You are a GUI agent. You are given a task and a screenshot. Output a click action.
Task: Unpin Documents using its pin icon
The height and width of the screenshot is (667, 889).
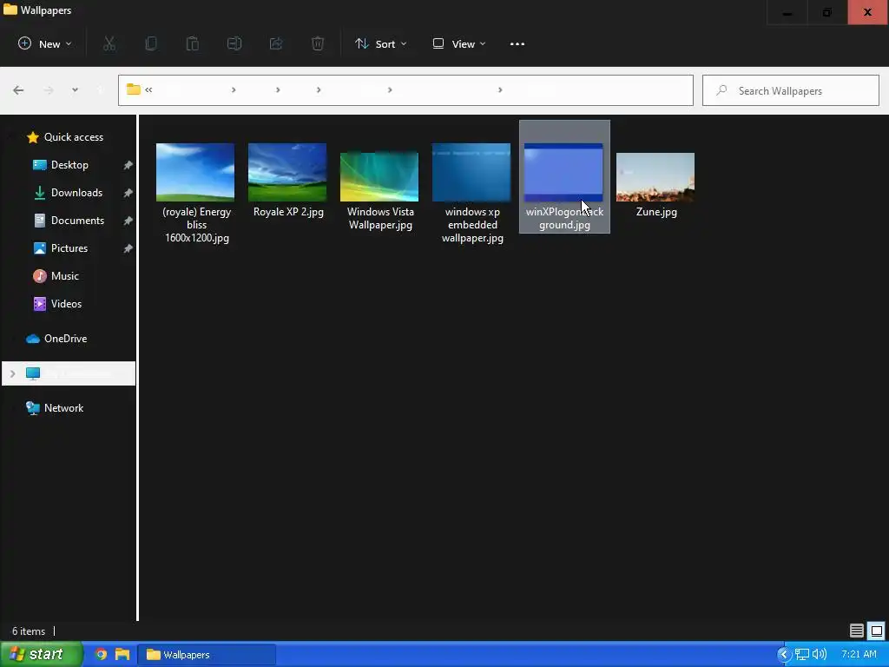click(x=128, y=220)
